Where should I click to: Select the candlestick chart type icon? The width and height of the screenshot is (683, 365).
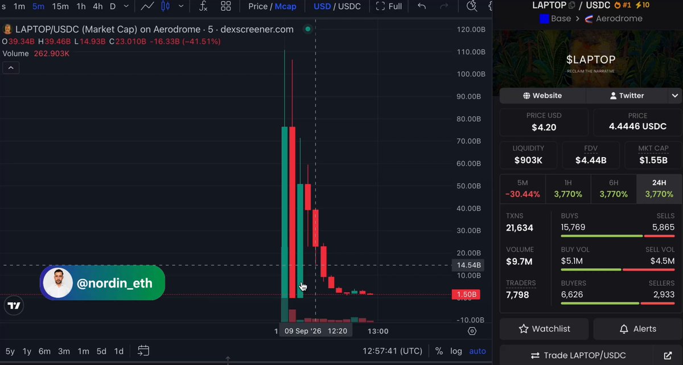point(166,6)
